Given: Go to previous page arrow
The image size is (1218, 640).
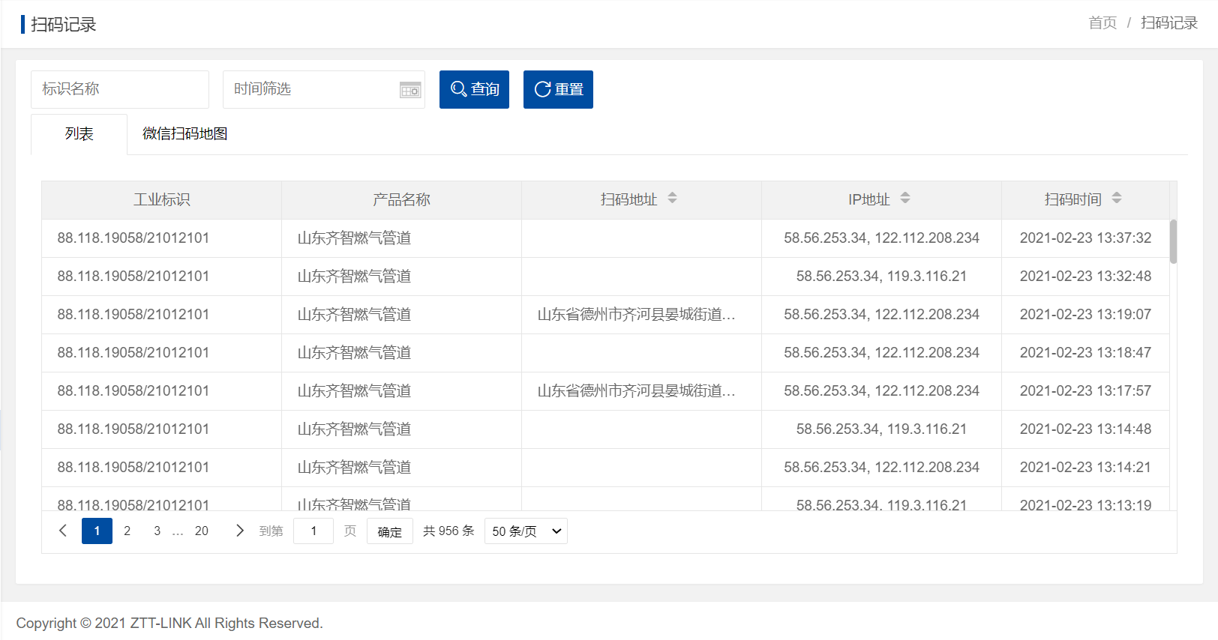Looking at the screenshot, I should pos(63,531).
